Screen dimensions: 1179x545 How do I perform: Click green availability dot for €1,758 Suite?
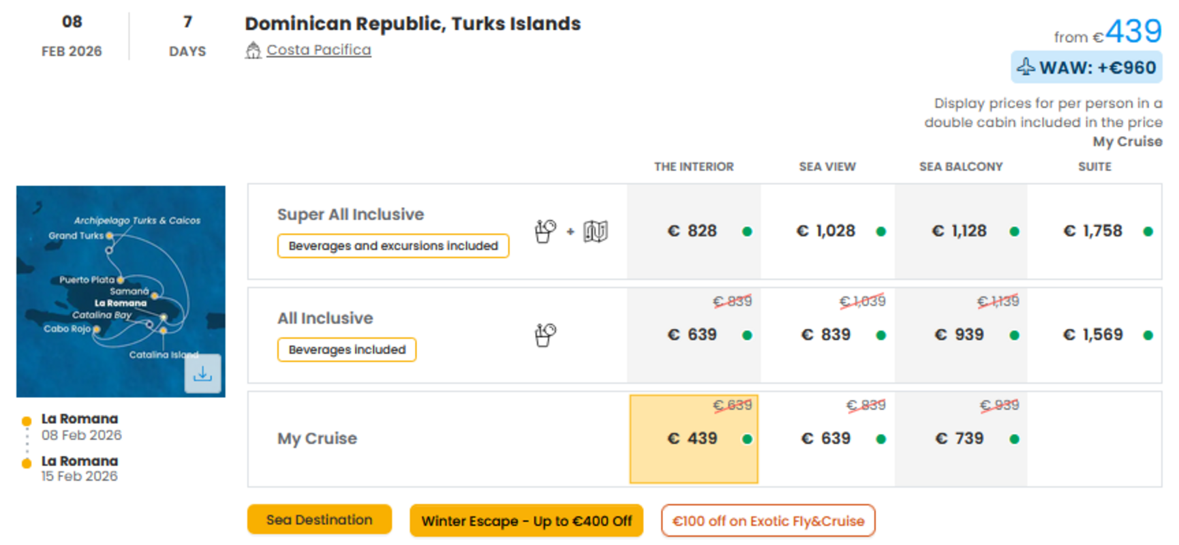1148,232
